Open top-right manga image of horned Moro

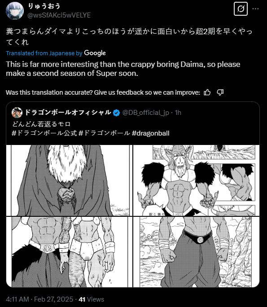click(x=196, y=180)
